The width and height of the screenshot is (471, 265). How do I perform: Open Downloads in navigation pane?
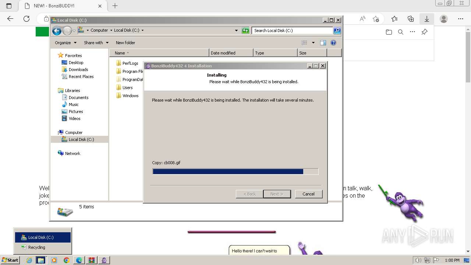coord(78,70)
